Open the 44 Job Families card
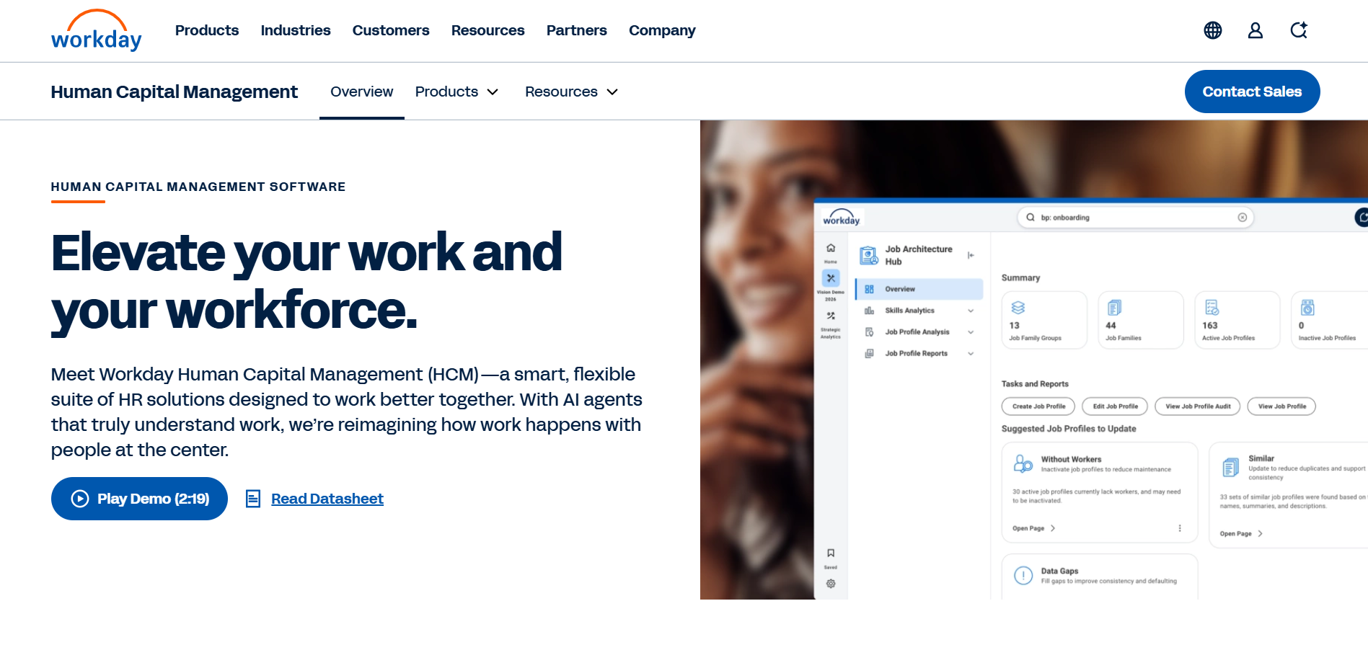 (x=1141, y=320)
